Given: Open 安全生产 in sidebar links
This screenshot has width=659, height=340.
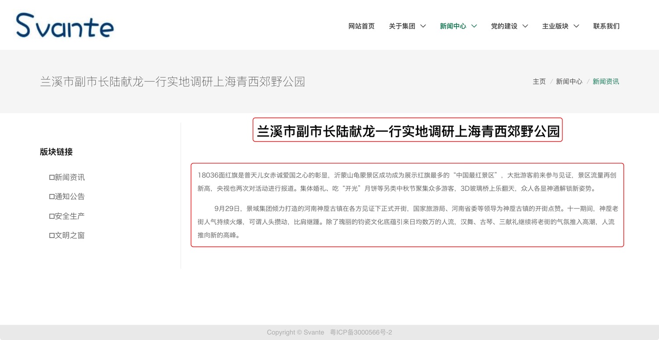Looking at the screenshot, I should click(x=67, y=216).
